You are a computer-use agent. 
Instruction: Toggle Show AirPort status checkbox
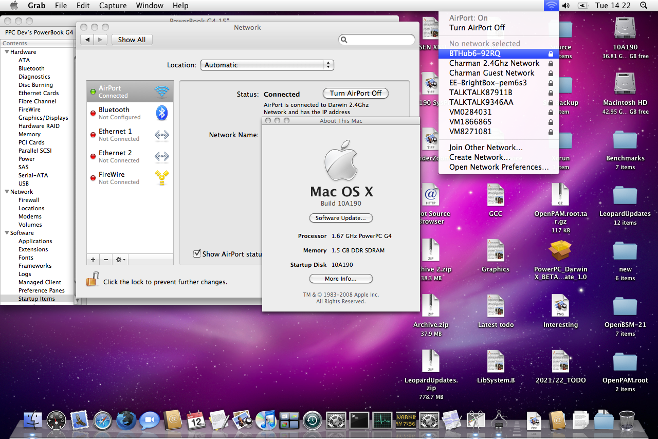pyautogui.click(x=196, y=253)
